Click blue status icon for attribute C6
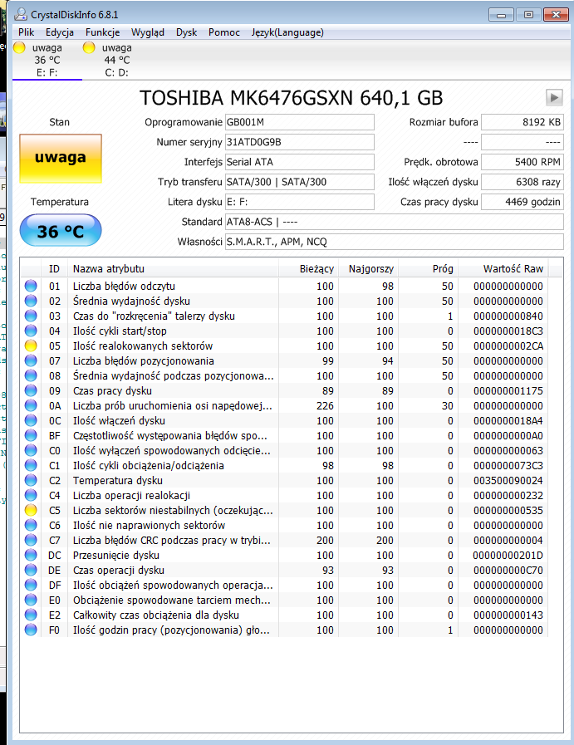The height and width of the screenshot is (745, 574). point(31,526)
